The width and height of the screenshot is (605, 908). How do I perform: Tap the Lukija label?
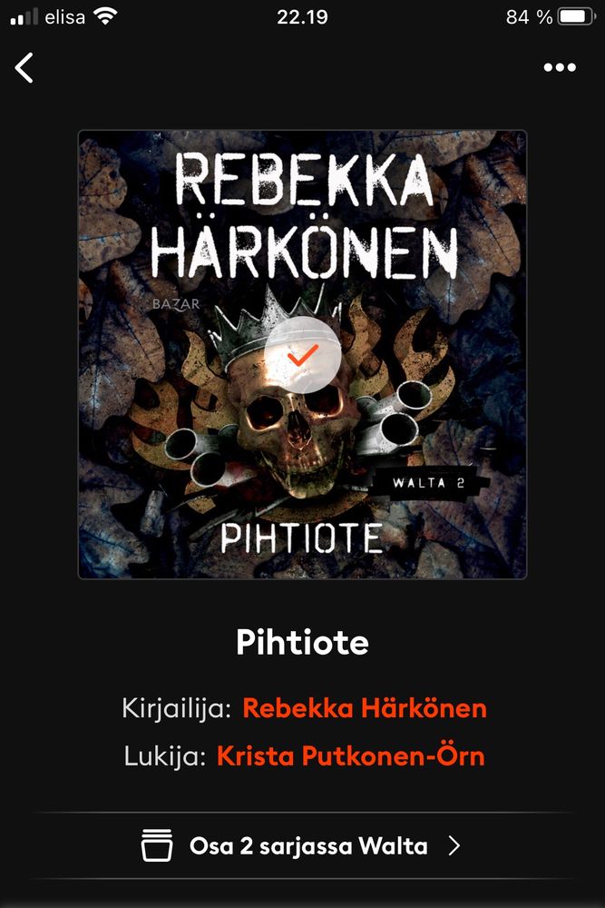point(165,756)
